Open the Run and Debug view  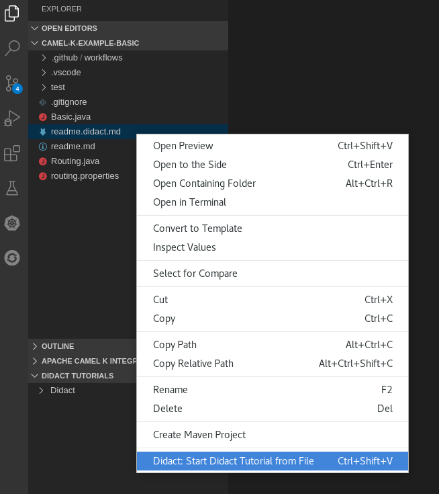tap(12, 118)
